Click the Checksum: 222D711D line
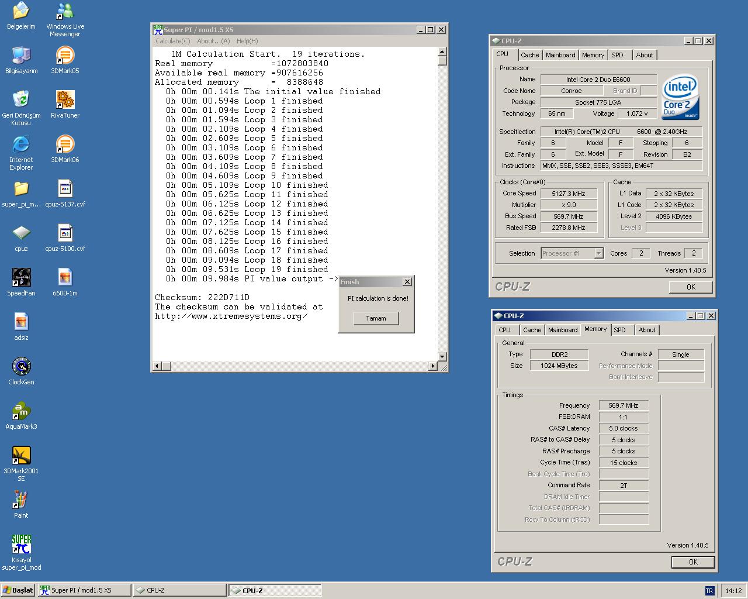 pos(202,297)
